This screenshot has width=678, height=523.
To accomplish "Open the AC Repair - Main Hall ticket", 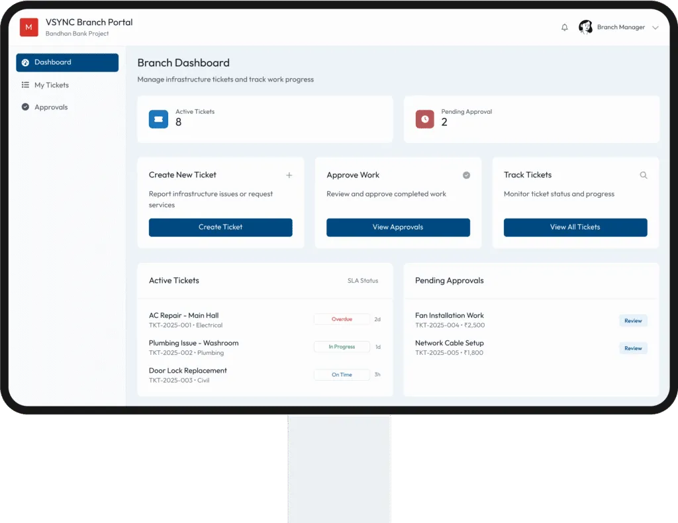I will 183,316.
